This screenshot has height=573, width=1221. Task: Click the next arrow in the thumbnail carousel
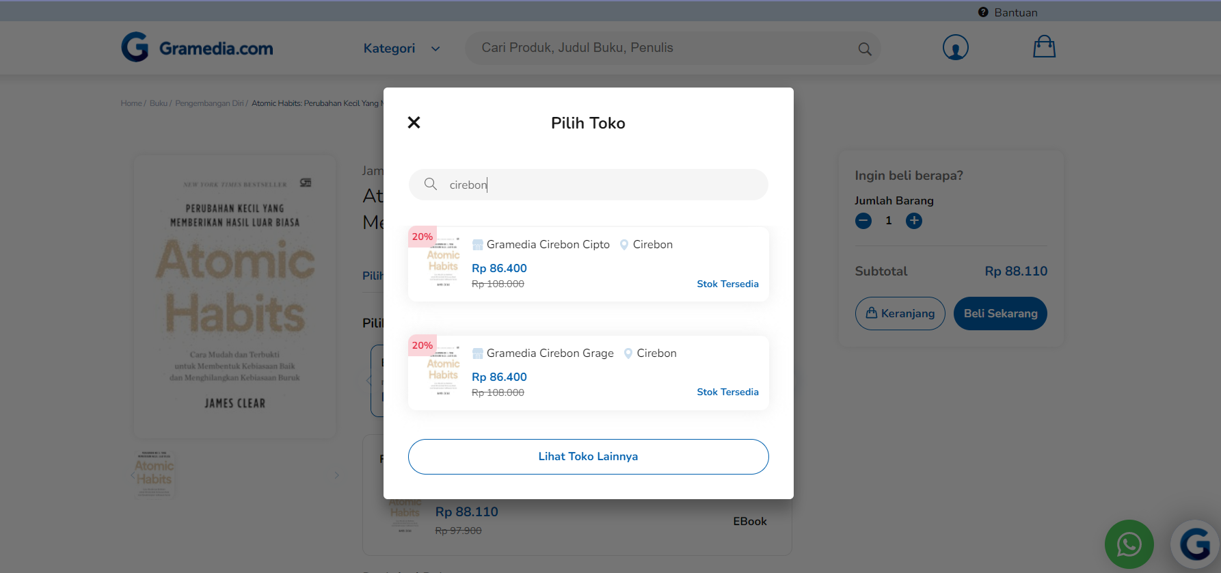(x=336, y=475)
